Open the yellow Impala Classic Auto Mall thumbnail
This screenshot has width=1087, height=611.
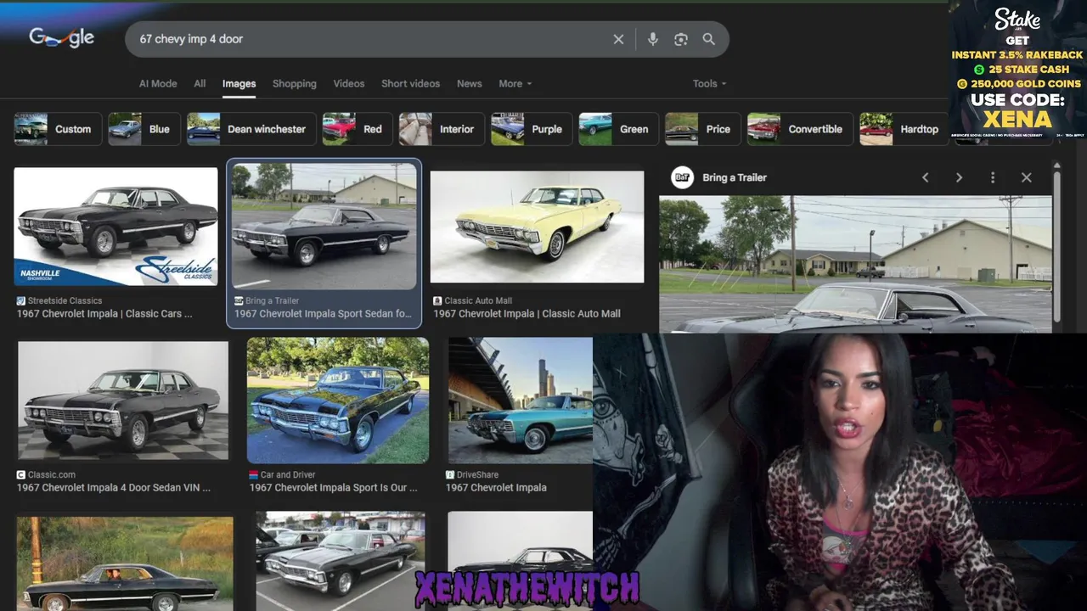(x=537, y=227)
